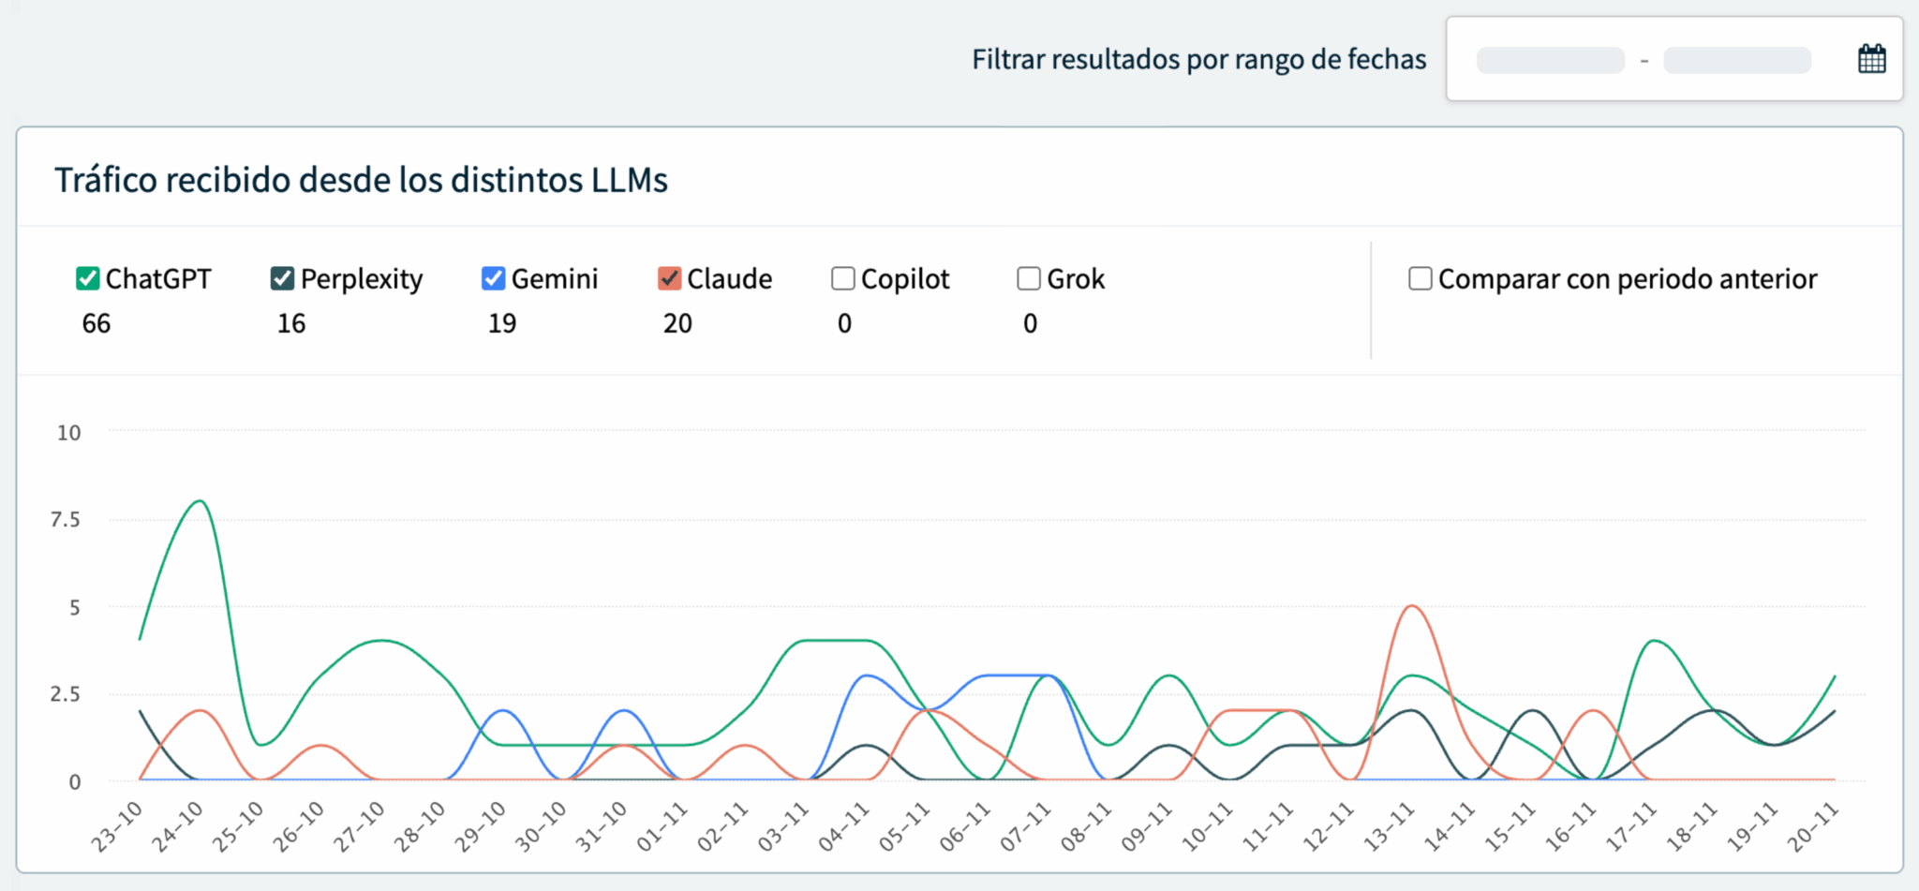Click the 23-10 x-axis date label
The width and height of the screenshot is (1919, 891).
point(118,825)
